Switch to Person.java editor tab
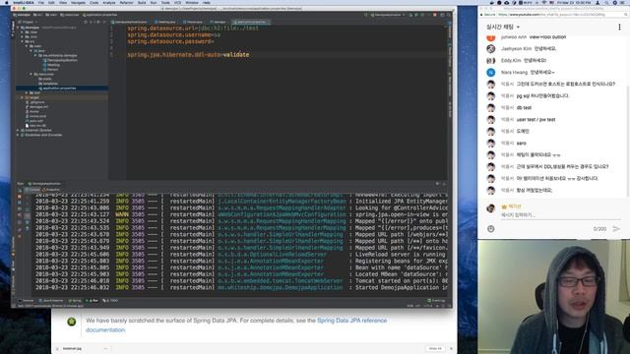The image size is (630, 354). click(193, 22)
